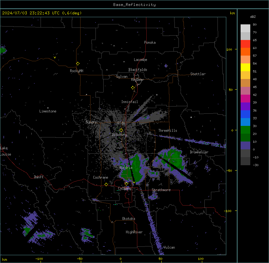Select the Lacombe label on the map

pyautogui.click(x=140, y=60)
